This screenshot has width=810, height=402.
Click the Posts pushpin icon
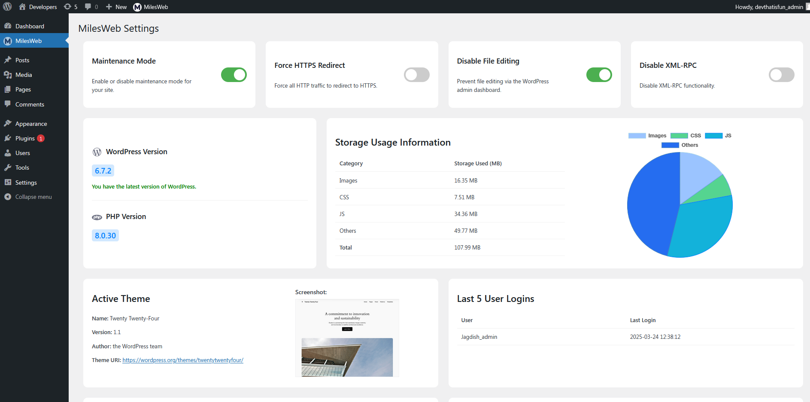[8, 60]
